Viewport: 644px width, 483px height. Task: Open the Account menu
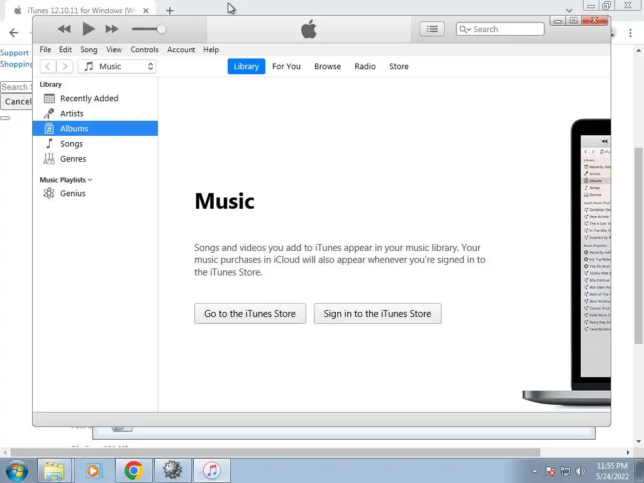click(x=181, y=50)
